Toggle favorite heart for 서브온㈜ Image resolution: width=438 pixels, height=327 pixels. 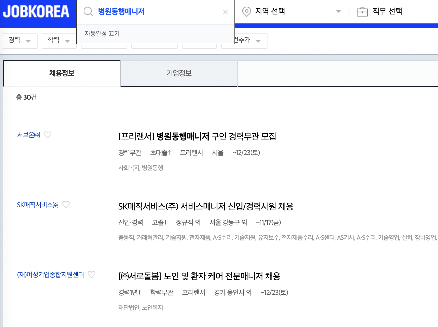click(x=48, y=135)
